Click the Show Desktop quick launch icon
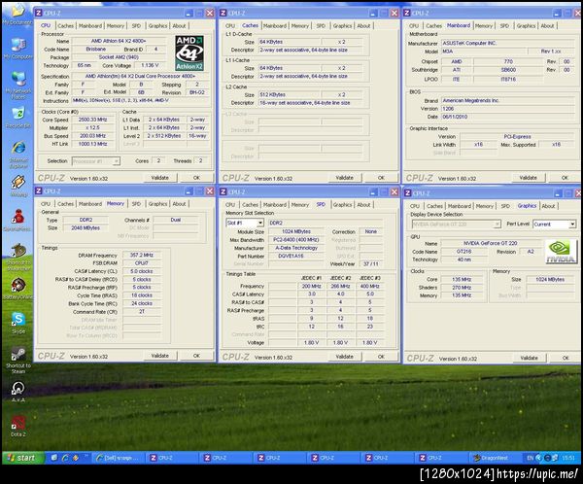 point(54,458)
